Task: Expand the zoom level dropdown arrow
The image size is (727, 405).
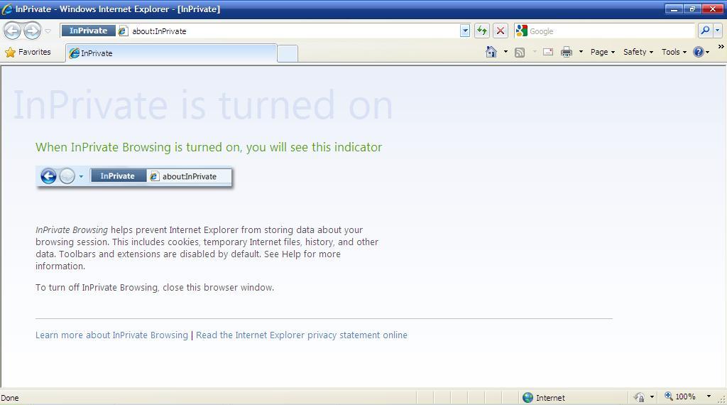Action: click(709, 396)
